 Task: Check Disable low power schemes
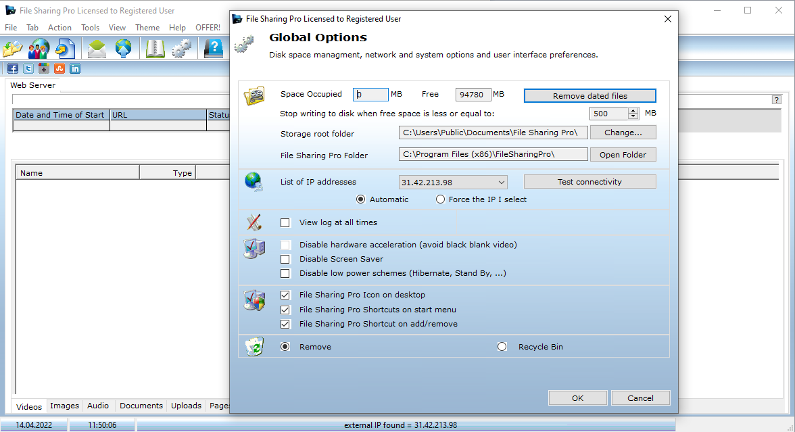coord(285,273)
